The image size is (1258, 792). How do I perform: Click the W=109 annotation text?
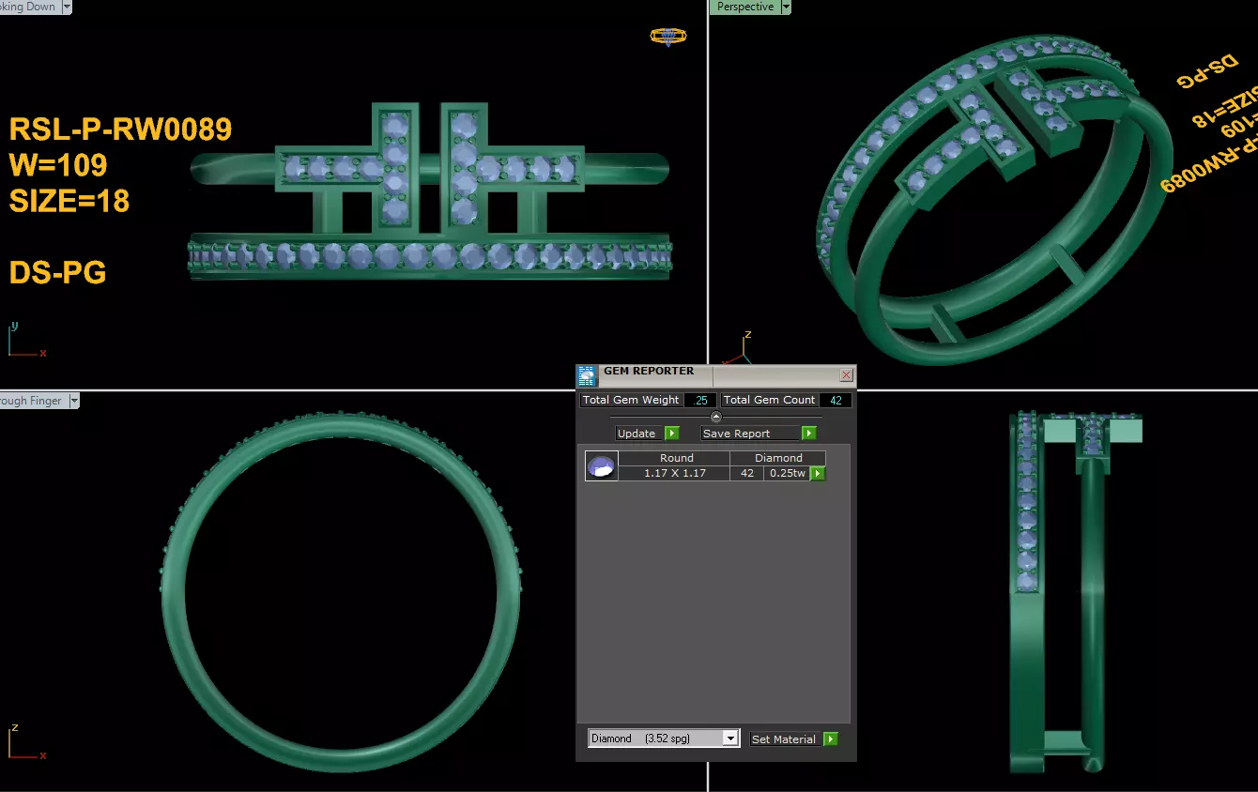coord(58,165)
